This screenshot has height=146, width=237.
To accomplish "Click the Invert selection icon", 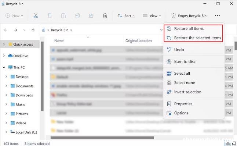I will [169, 92].
